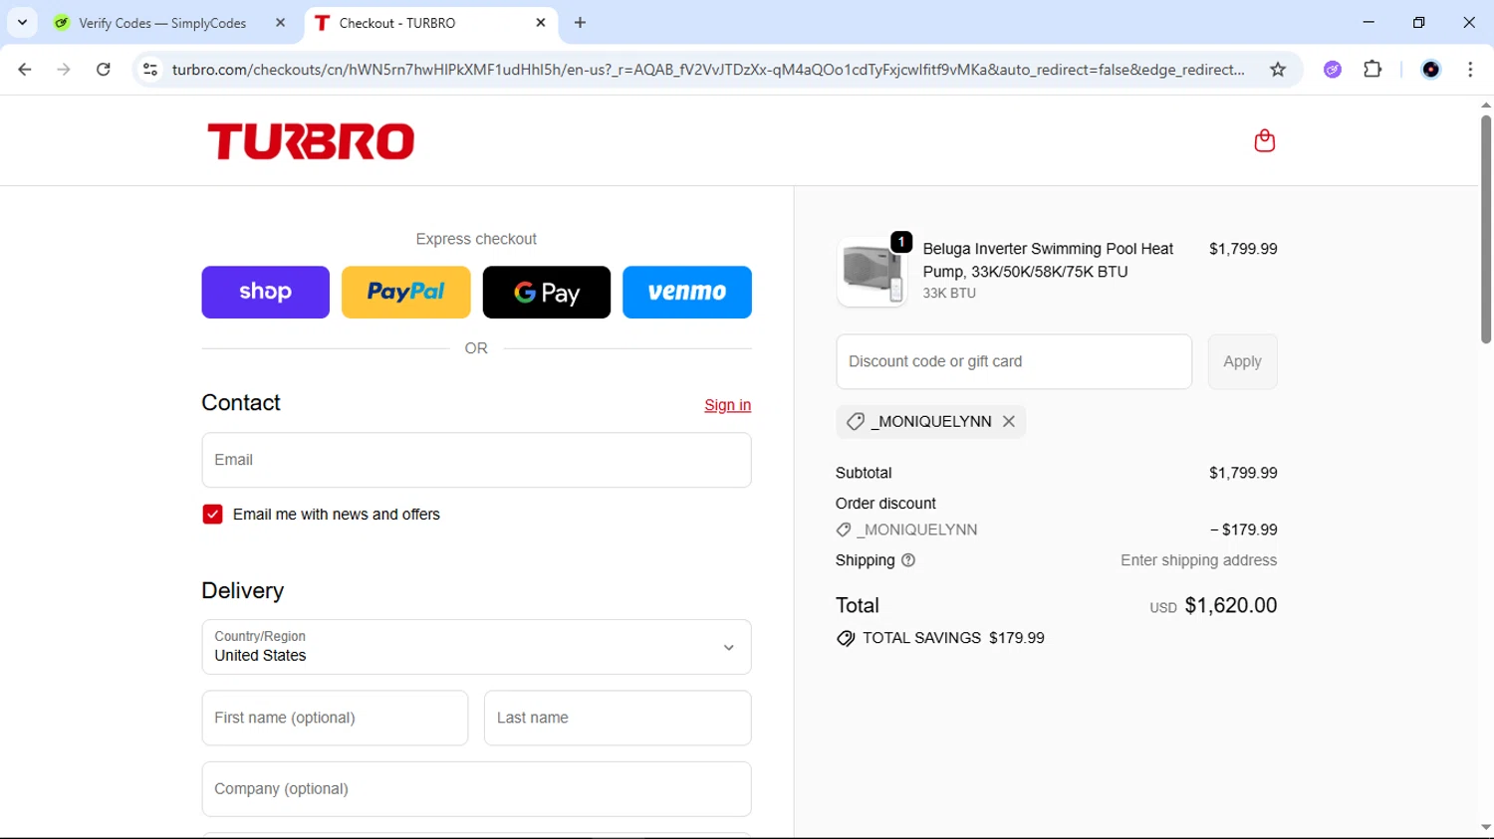Image resolution: width=1494 pixels, height=839 pixels.
Task: Click the Express checkout heading
Action: [476, 239]
